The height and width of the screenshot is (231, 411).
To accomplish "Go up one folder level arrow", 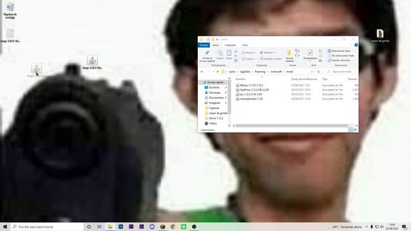I will point(218,71).
